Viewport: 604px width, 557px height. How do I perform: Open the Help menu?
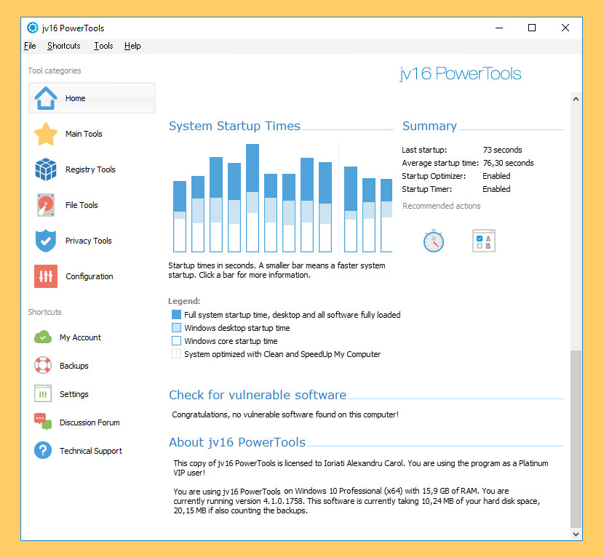pyautogui.click(x=132, y=46)
